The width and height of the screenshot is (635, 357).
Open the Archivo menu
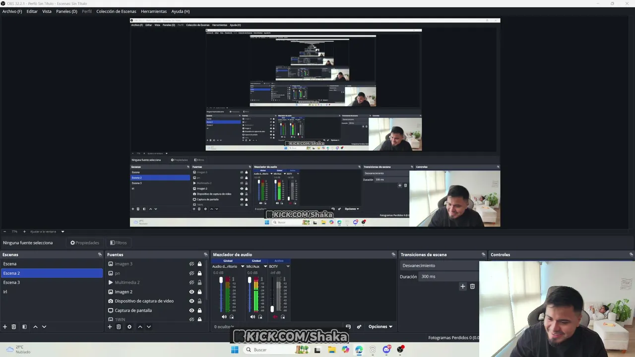coord(12,11)
